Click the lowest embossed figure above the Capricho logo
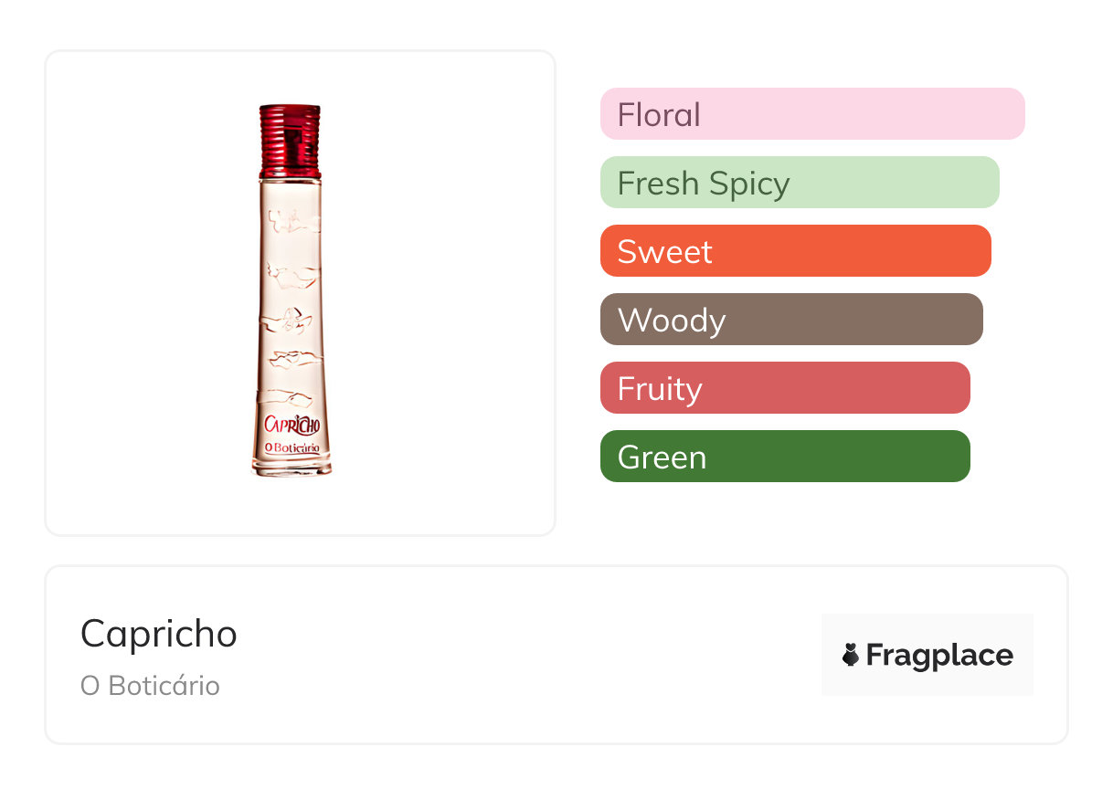The height and width of the screenshot is (789, 1113). [x=291, y=397]
